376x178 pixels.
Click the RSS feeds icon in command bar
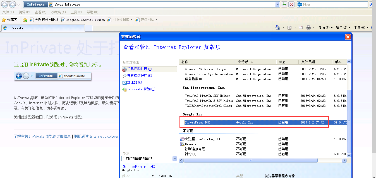[290, 28]
